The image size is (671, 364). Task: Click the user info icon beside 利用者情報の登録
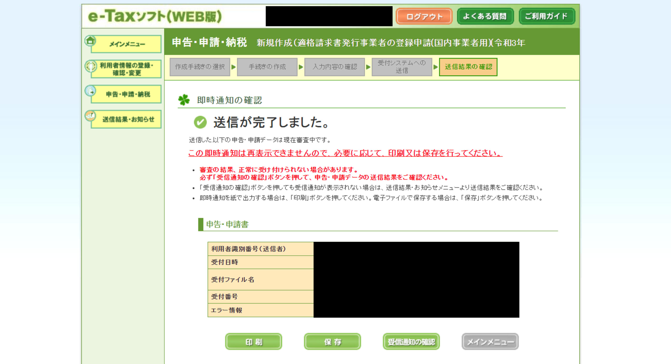(91, 66)
